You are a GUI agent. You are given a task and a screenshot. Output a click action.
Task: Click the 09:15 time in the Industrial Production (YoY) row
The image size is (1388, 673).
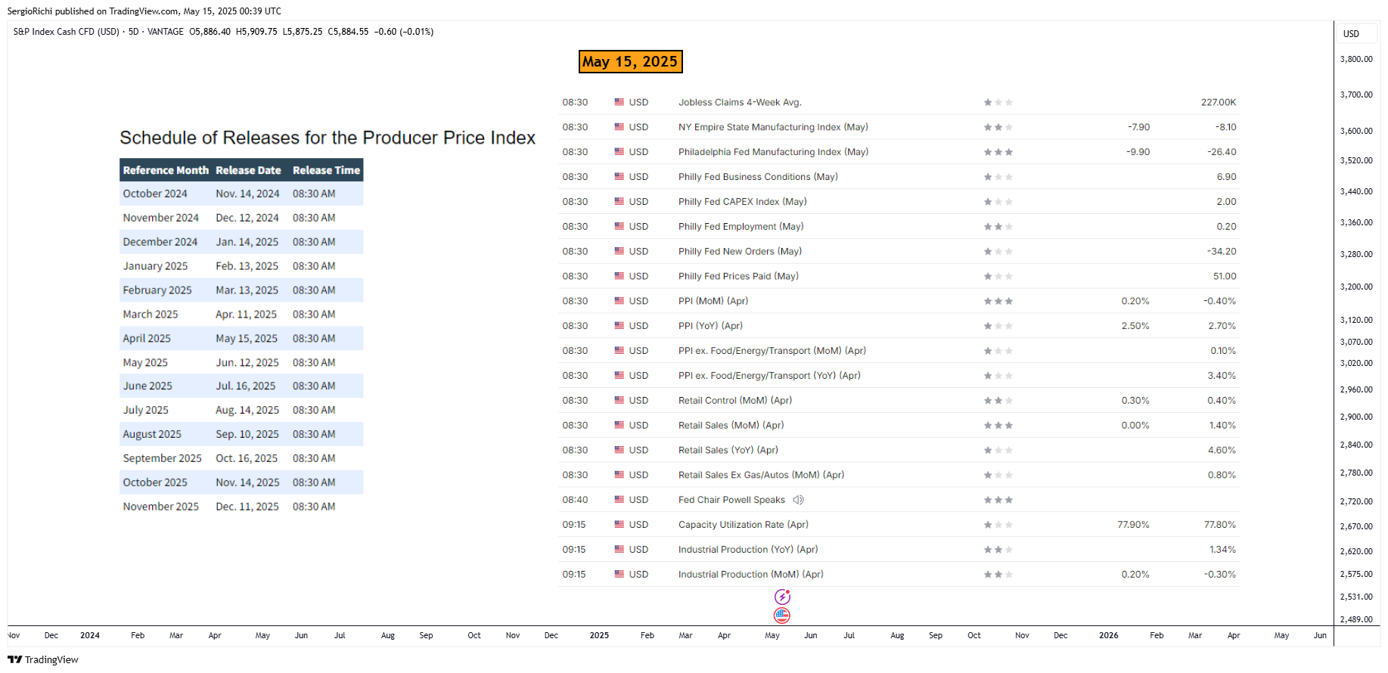(x=574, y=550)
